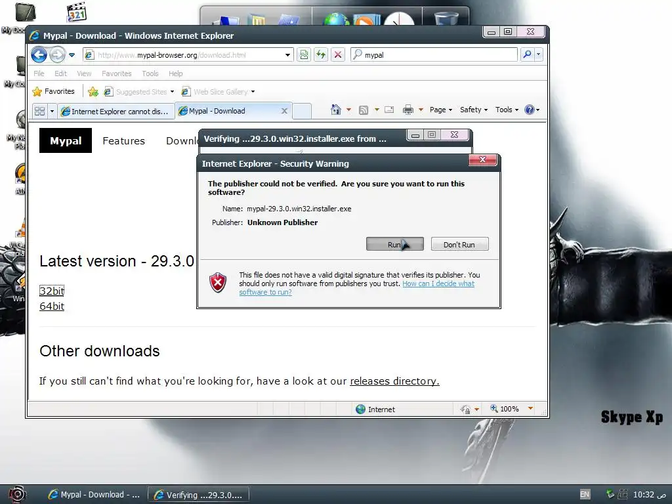Viewport: 672px width, 504px height.
Task: Open the Safety command menu
Action: pos(474,110)
